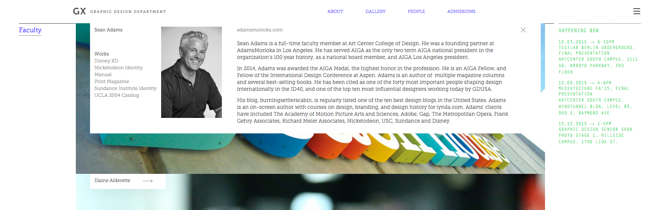Image resolution: width=651 pixels, height=210 pixels.
Task: Open Elaine Alderette's faculty profile
Action: pos(112,181)
